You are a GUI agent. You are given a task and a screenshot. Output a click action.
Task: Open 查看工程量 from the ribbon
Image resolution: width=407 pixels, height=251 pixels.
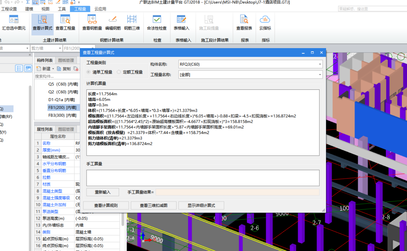pyautogui.click(x=65, y=23)
